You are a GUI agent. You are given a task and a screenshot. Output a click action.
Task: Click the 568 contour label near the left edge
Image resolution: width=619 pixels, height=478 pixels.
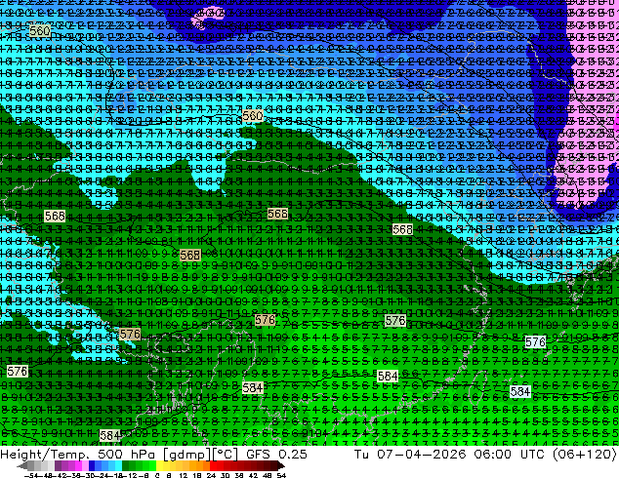(x=55, y=216)
